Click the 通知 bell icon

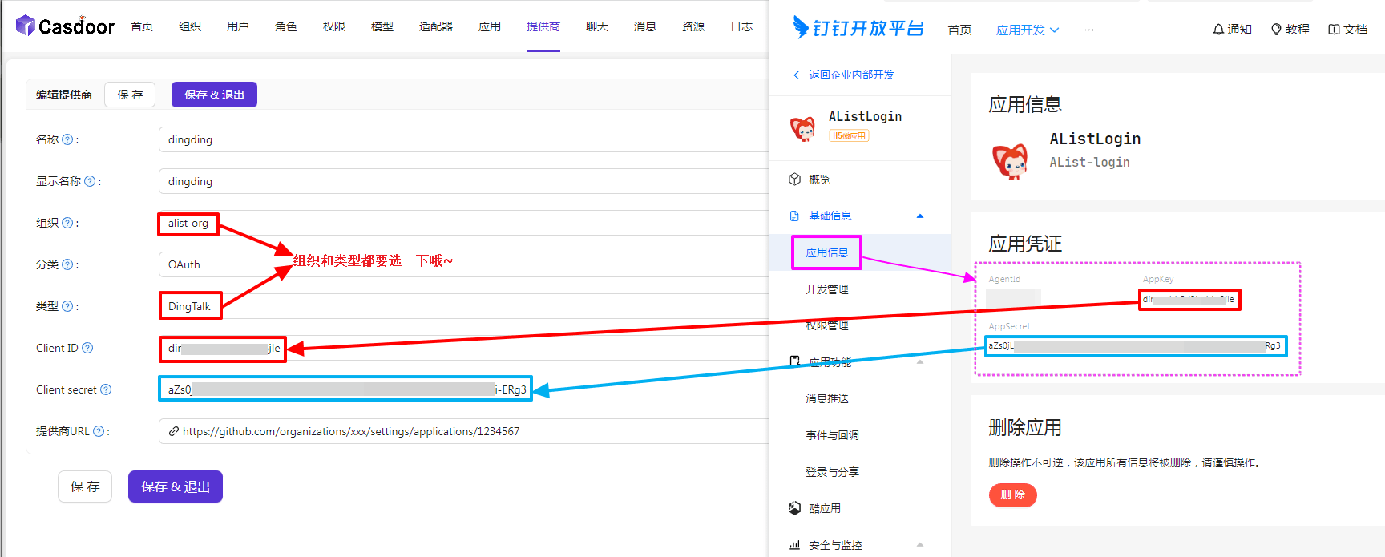coord(1218,30)
